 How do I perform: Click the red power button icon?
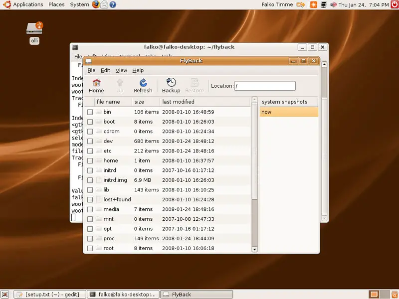coord(395,4)
